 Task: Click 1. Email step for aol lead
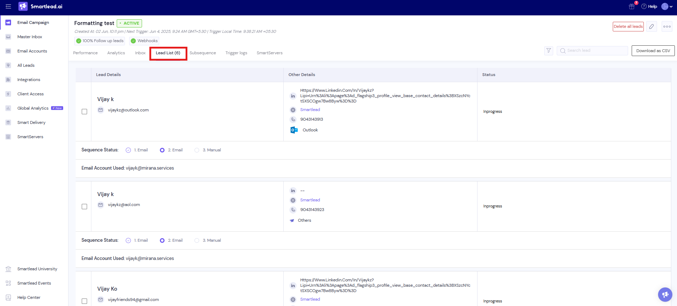(x=137, y=240)
